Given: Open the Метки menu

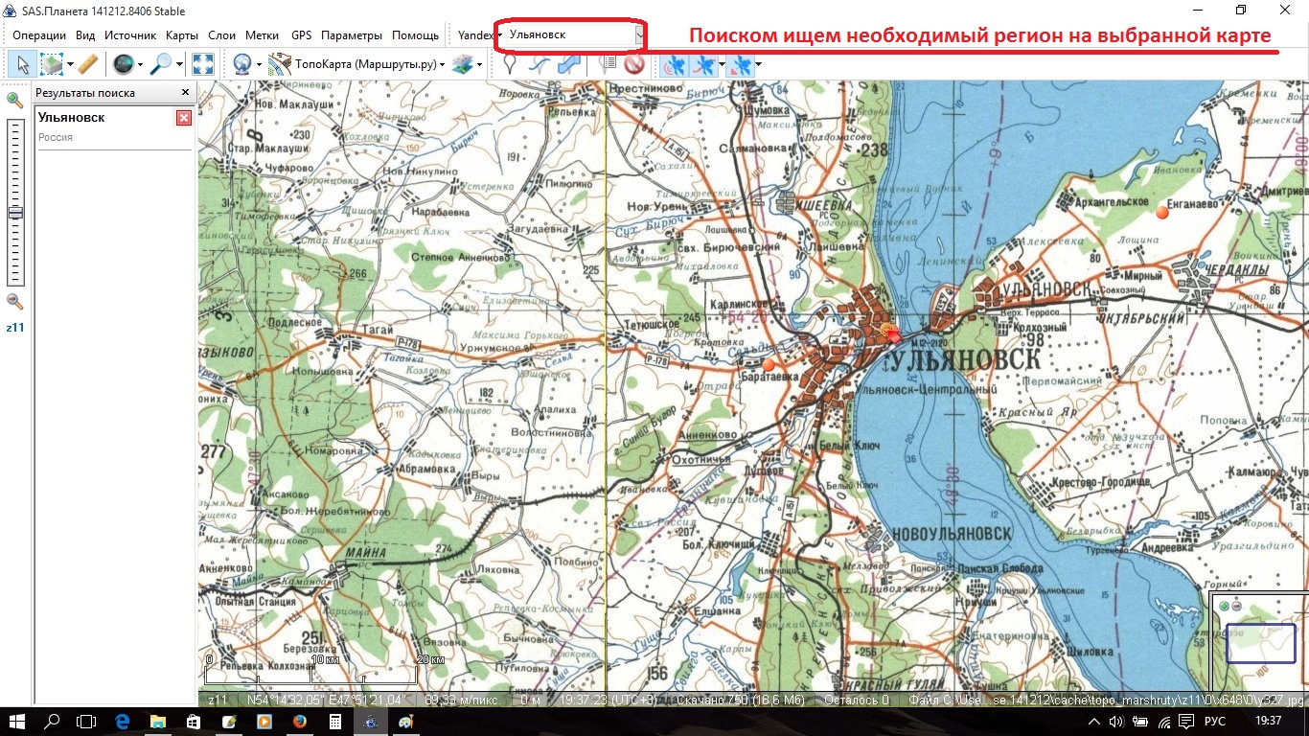Looking at the screenshot, I should pyautogui.click(x=262, y=34).
